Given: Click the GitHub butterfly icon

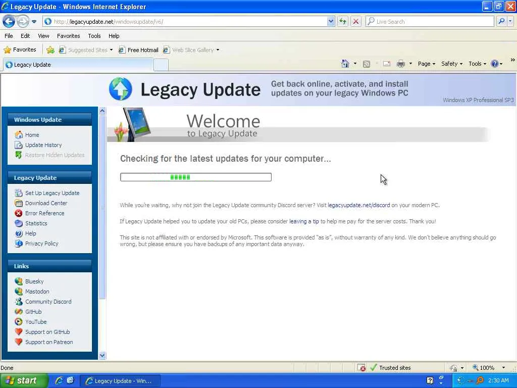Looking at the screenshot, I should [19, 312].
